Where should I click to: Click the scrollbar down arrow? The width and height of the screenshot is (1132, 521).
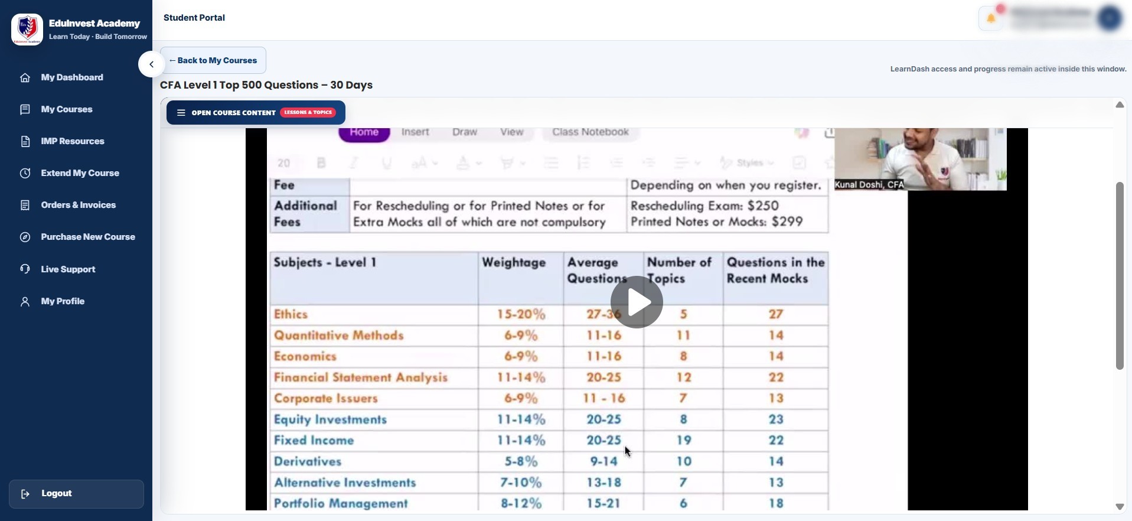point(1120,507)
